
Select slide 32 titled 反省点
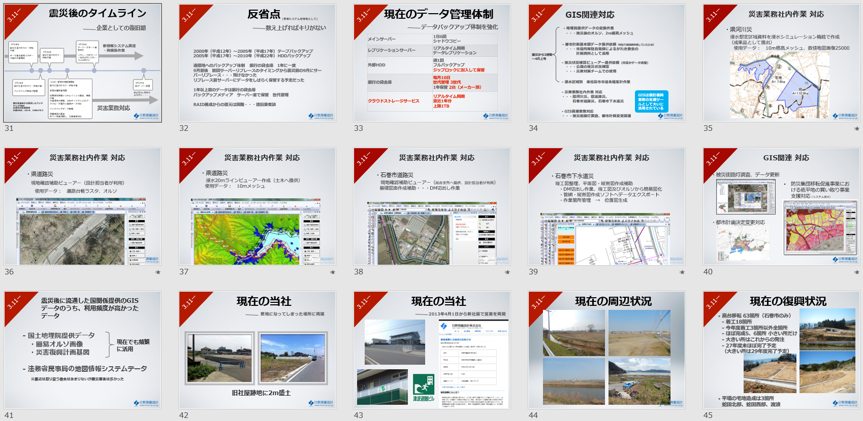click(258, 63)
